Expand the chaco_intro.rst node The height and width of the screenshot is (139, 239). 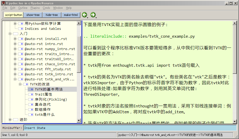[15, 64]
